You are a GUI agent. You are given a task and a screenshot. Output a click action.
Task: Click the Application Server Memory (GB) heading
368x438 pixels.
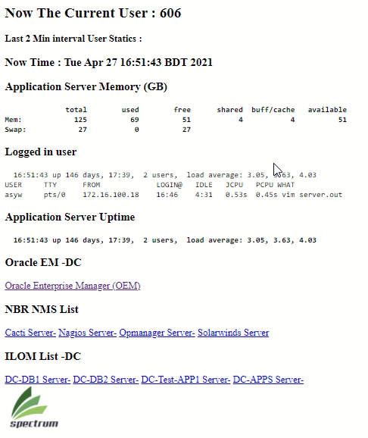click(86, 86)
